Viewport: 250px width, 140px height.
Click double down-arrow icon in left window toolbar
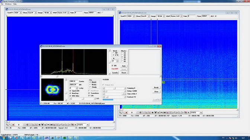click(42, 125)
